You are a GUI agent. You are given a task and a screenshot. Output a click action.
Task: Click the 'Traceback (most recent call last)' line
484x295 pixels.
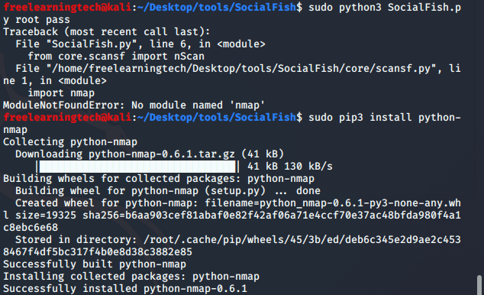(106, 32)
